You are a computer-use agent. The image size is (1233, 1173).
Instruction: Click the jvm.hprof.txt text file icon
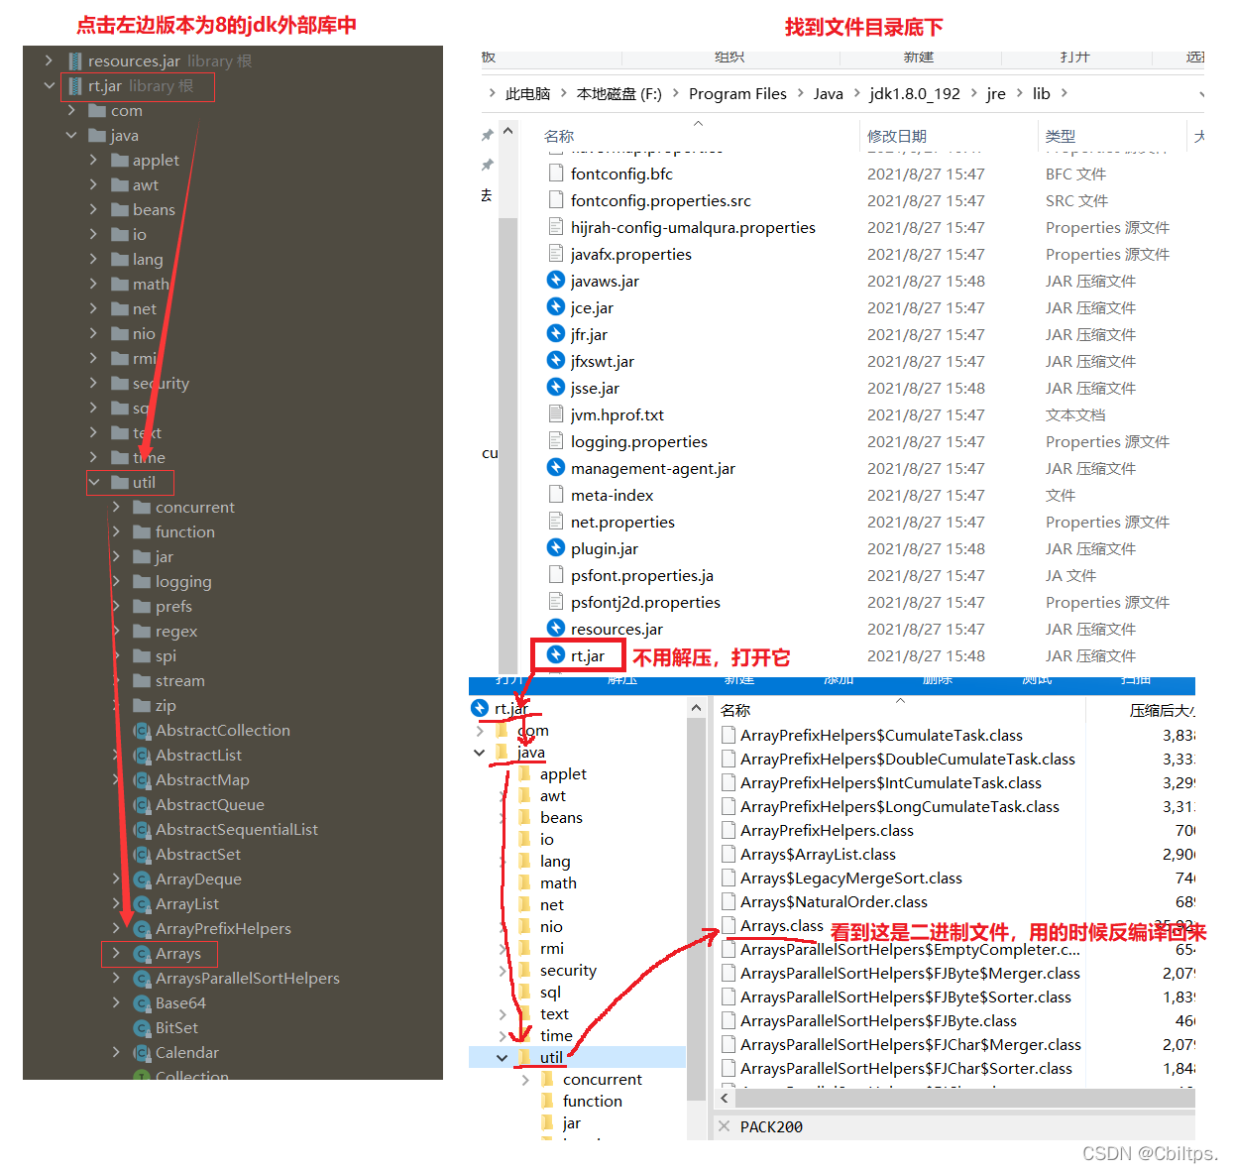point(556,414)
